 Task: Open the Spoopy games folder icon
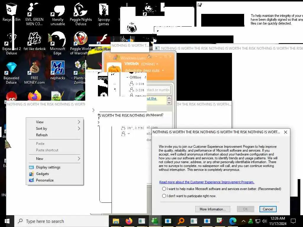tap(104, 14)
